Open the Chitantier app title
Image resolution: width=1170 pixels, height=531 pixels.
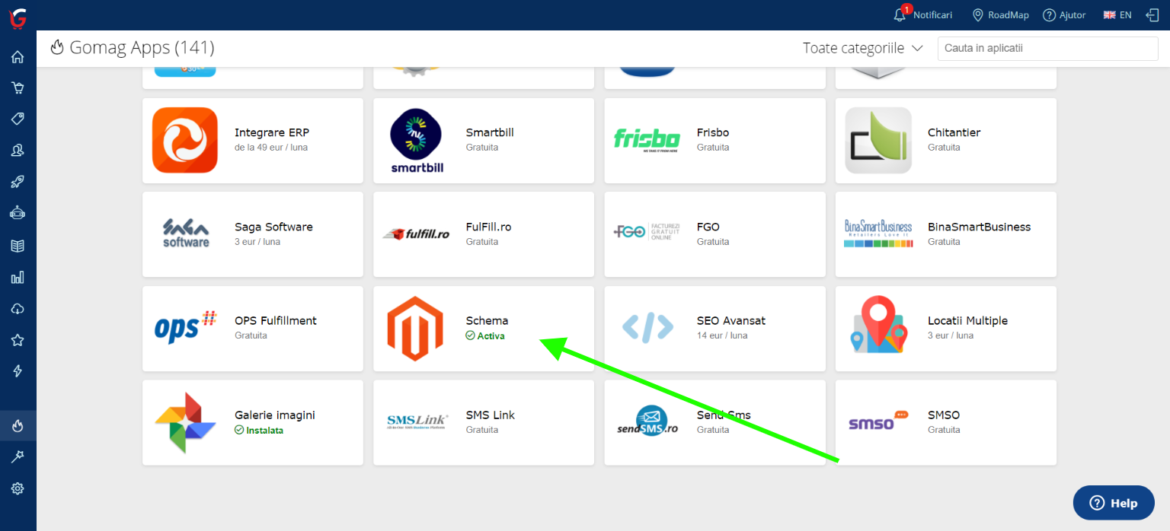[954, 132]
